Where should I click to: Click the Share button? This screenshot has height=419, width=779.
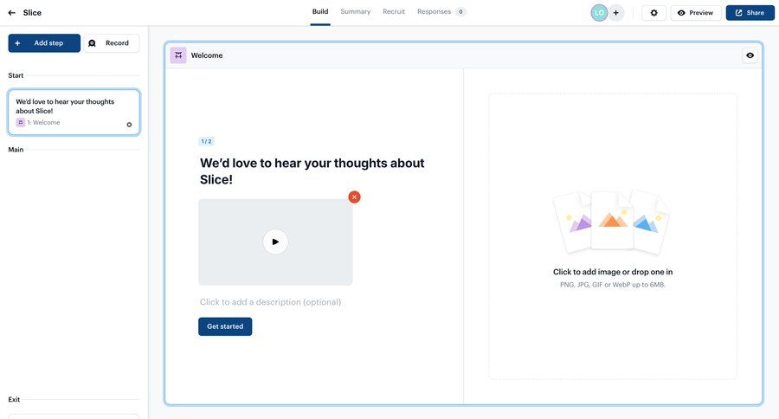point(750,13)
